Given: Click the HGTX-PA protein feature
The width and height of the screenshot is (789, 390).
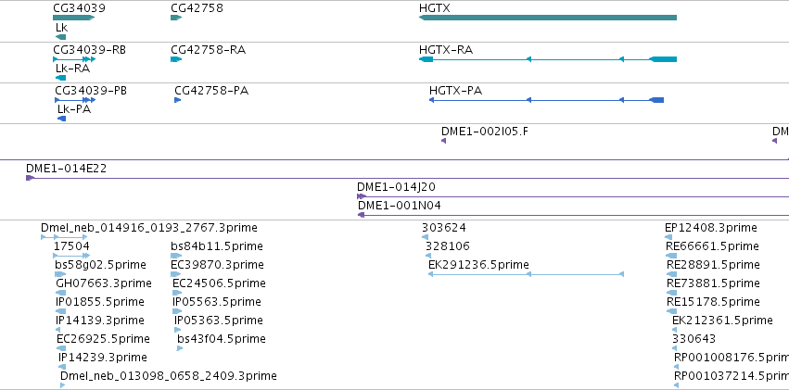Looking at the screenshot, I should coord(546,100).
